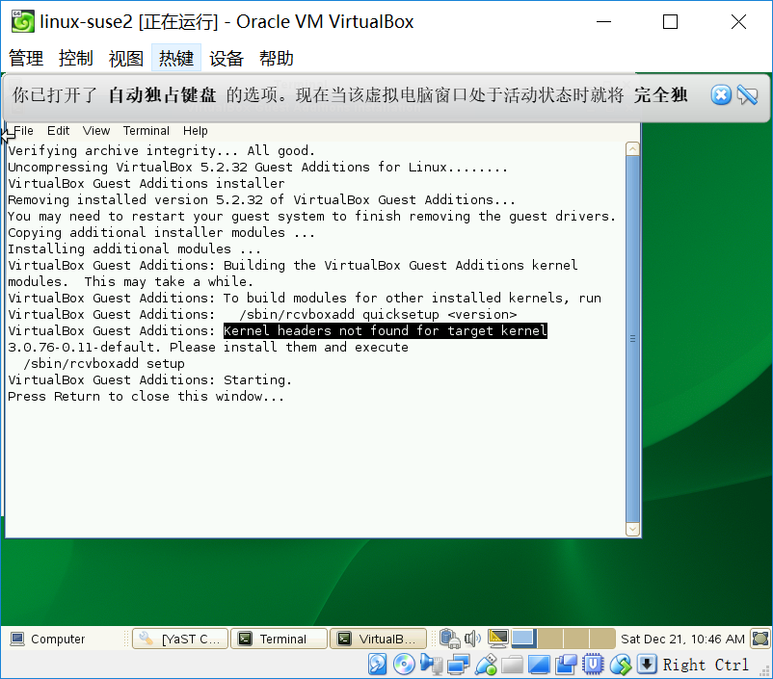The height and width of the screenshot is (679, 773).
Task: Click the panel clock Sat Dec 21, 10:46 AM
Action: click(x=682, y=639)
